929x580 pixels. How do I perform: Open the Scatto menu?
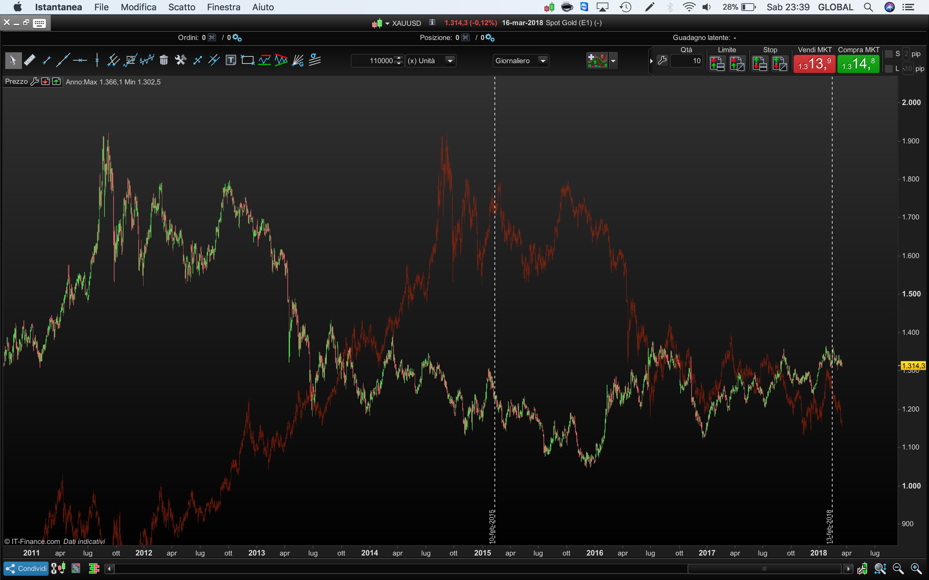[x=182, y=7]
